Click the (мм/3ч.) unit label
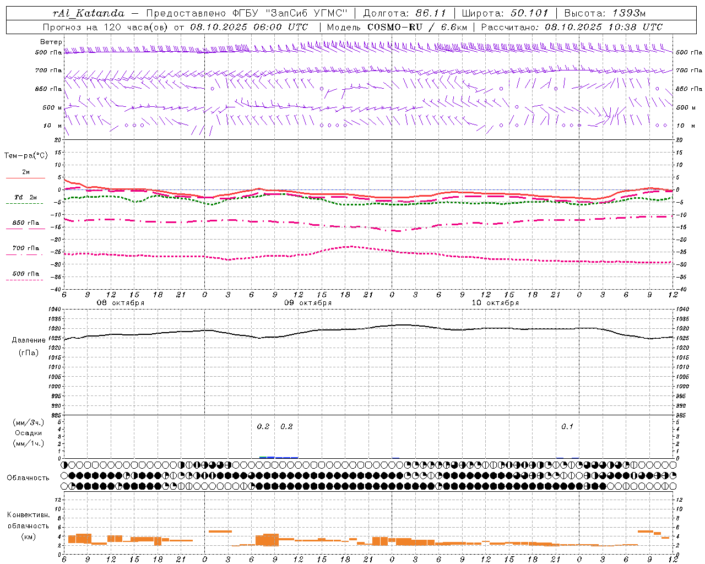Viewport: 705px width, 564px height. coord(29,423)
